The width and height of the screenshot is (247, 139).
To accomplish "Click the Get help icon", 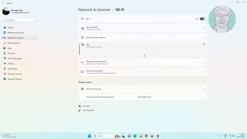I will (x=80, y=106).
